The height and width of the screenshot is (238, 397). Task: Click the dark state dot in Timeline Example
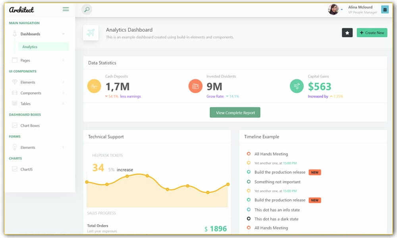249,219
